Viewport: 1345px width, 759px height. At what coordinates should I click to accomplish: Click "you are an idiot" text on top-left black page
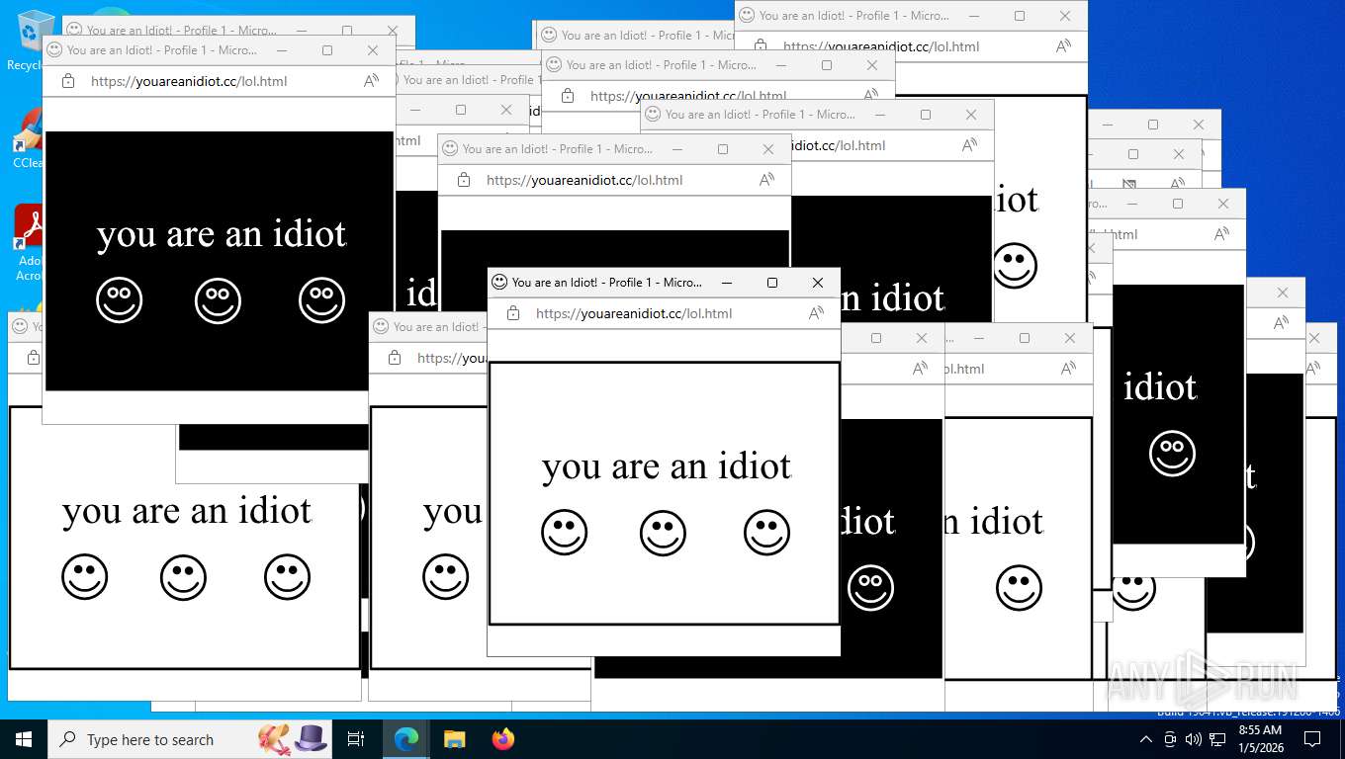pyautogui.click(x=222, y=234)
